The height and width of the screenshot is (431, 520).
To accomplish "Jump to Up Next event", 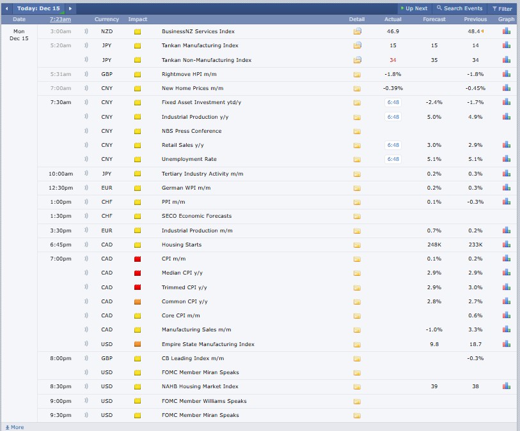I will point(413,8).
